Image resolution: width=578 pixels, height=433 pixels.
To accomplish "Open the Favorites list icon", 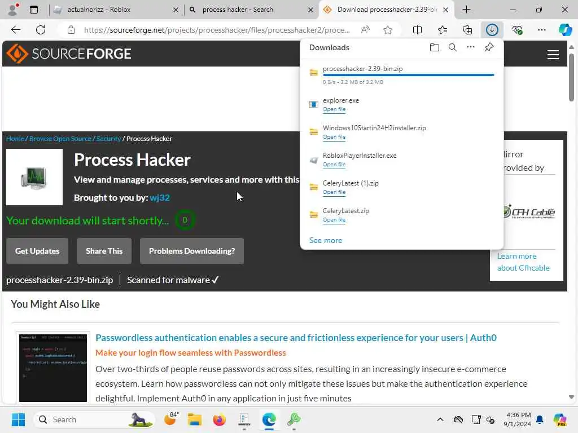I will pyautogui.click(x=443, y=30).
